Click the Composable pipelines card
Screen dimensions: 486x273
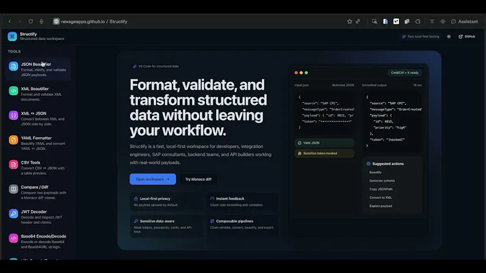[x=242, y=226]
